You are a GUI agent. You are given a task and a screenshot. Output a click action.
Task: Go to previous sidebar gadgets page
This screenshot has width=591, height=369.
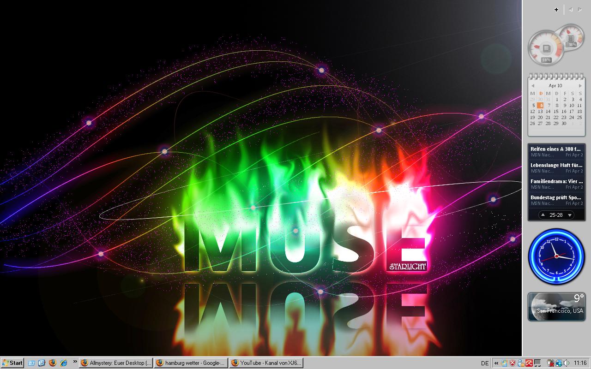pos(571,9)
